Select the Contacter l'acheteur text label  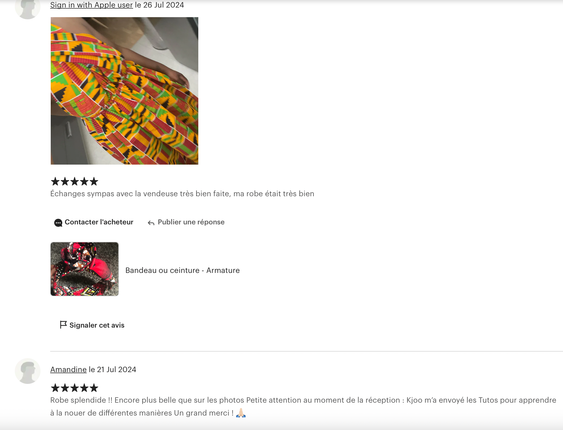pos(99,222)
